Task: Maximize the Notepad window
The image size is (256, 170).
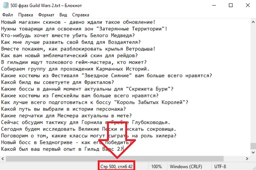Action: click(x=231, y=5)
